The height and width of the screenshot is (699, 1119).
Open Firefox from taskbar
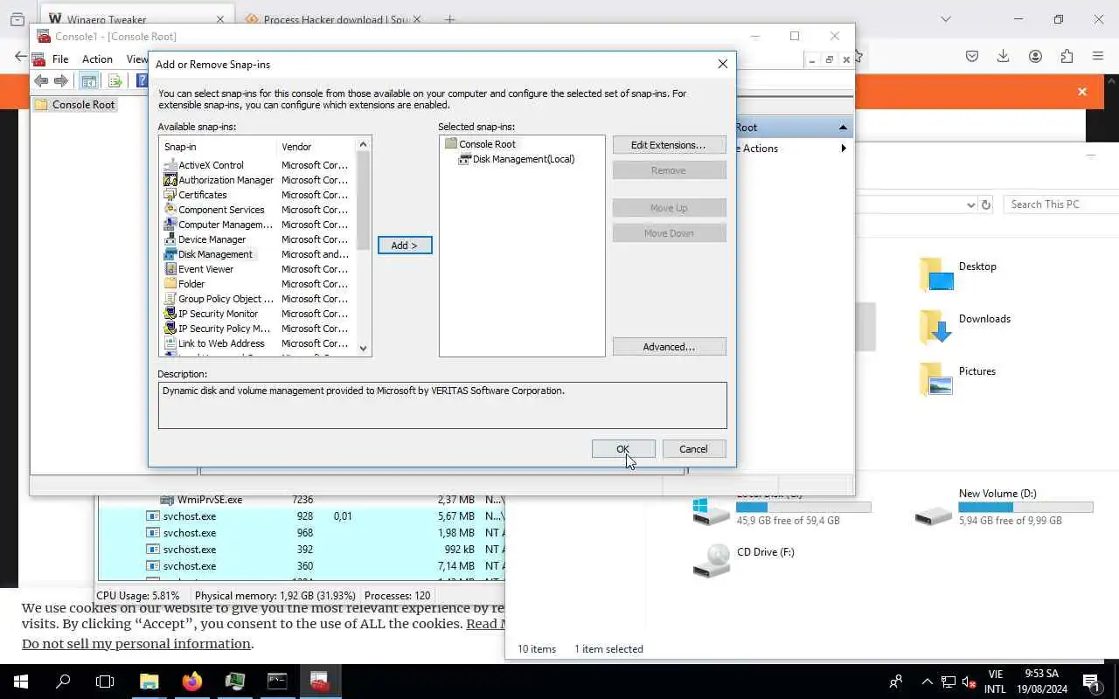point(192,682)
